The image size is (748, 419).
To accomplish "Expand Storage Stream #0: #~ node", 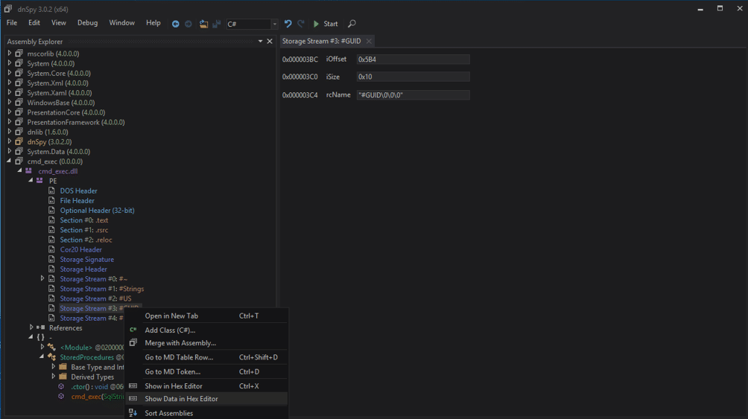I will [x=42, y=278].
